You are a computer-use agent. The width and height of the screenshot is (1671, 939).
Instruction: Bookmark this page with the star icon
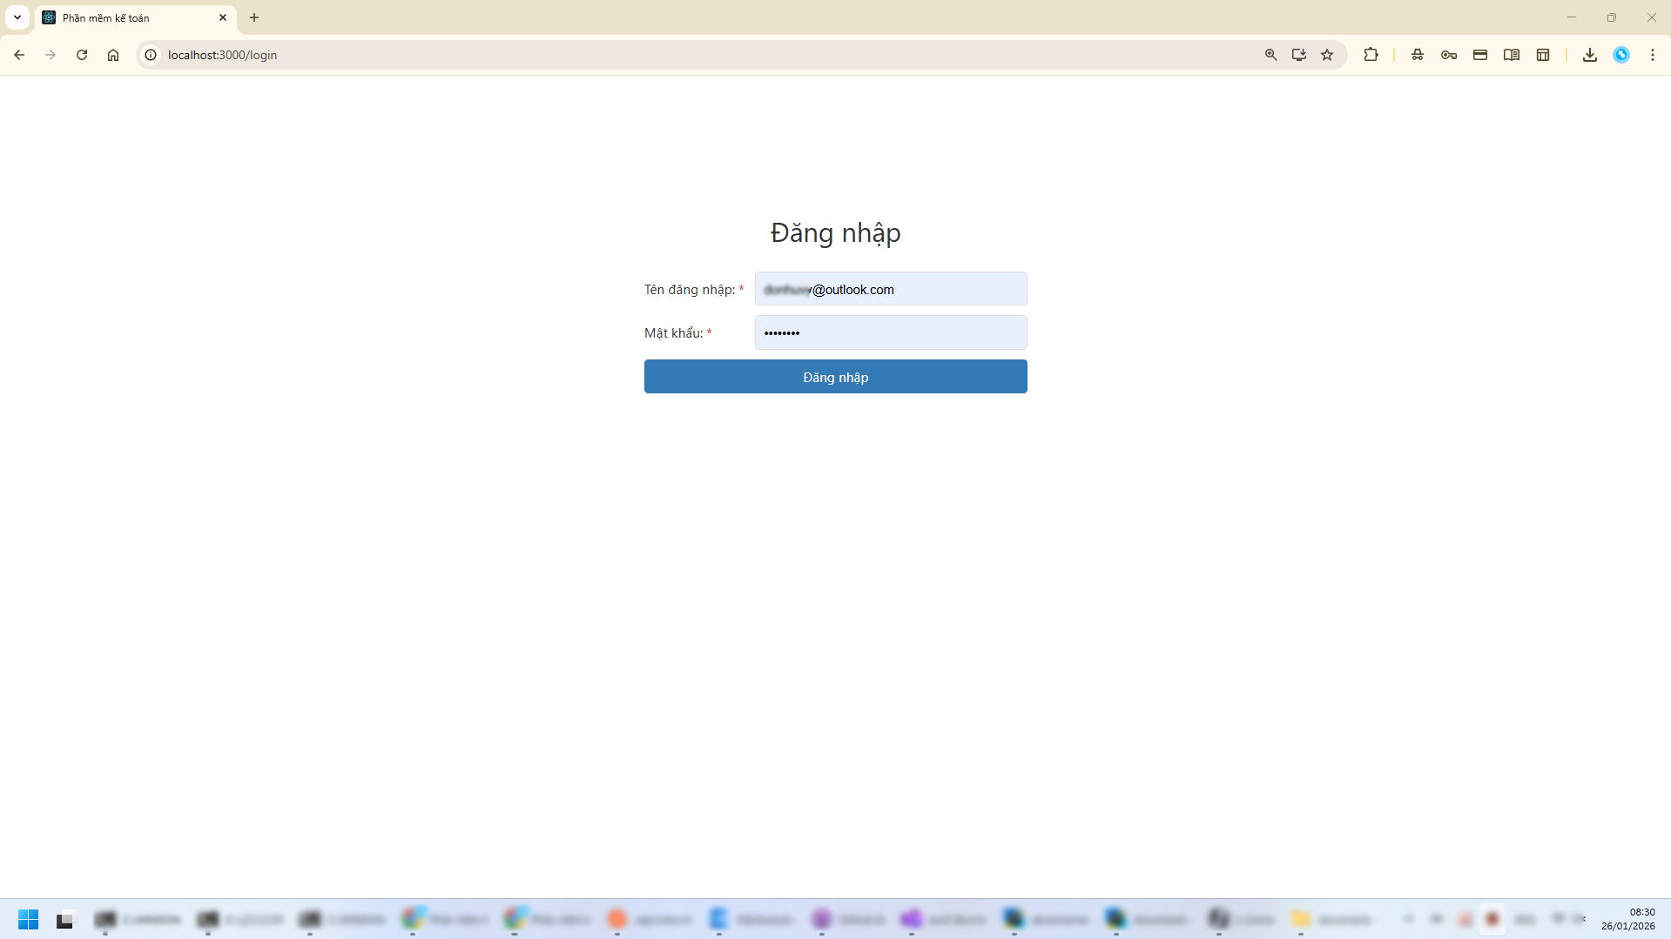point(1327,55)
